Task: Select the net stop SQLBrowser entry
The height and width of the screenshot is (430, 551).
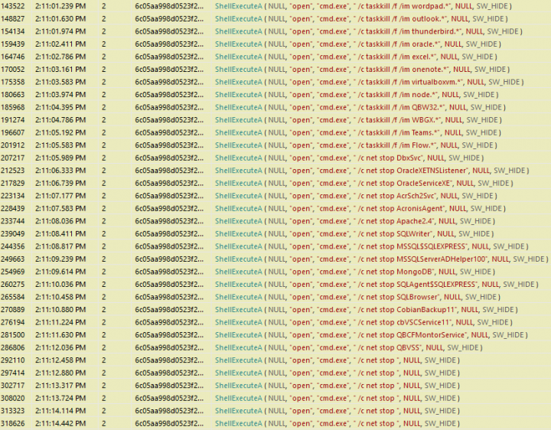Action: tap(275, 297)
